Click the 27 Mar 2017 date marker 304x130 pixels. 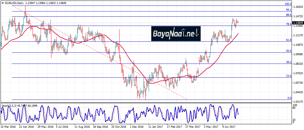(x=193, y=127)
